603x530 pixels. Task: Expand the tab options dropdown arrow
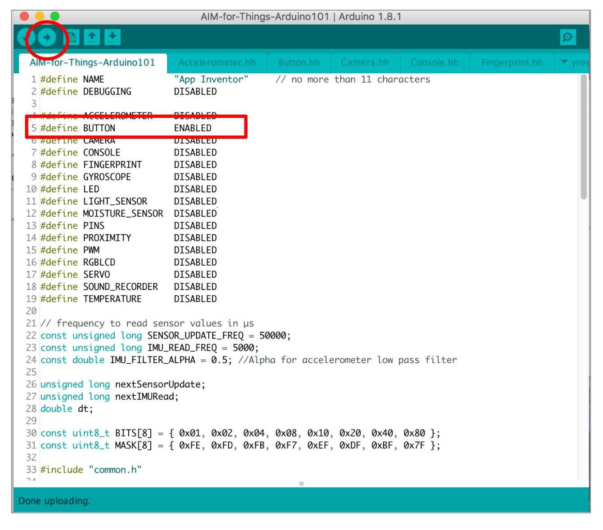point(564,62)
